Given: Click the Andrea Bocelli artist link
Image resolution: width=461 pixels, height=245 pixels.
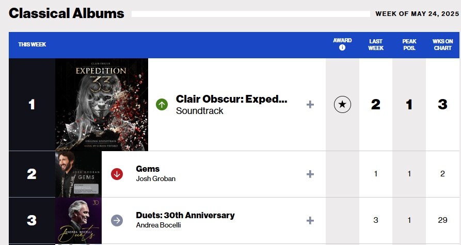Looking at the screenshot, I should pos(158,225).
